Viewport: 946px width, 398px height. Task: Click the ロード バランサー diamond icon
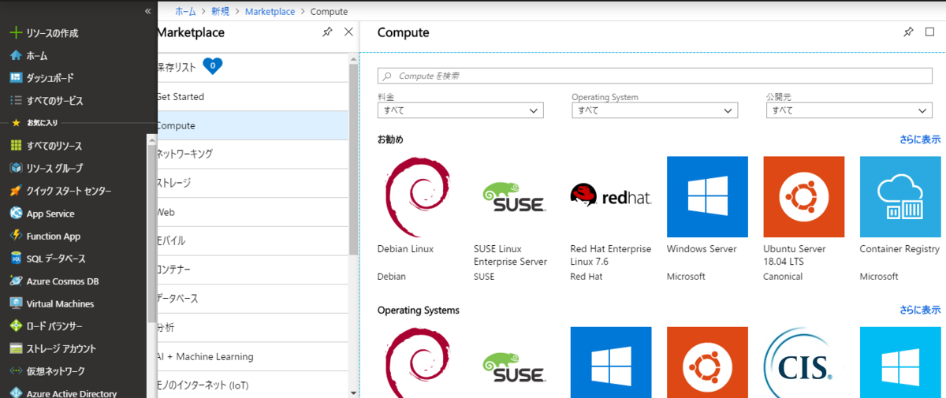[15, 325]
